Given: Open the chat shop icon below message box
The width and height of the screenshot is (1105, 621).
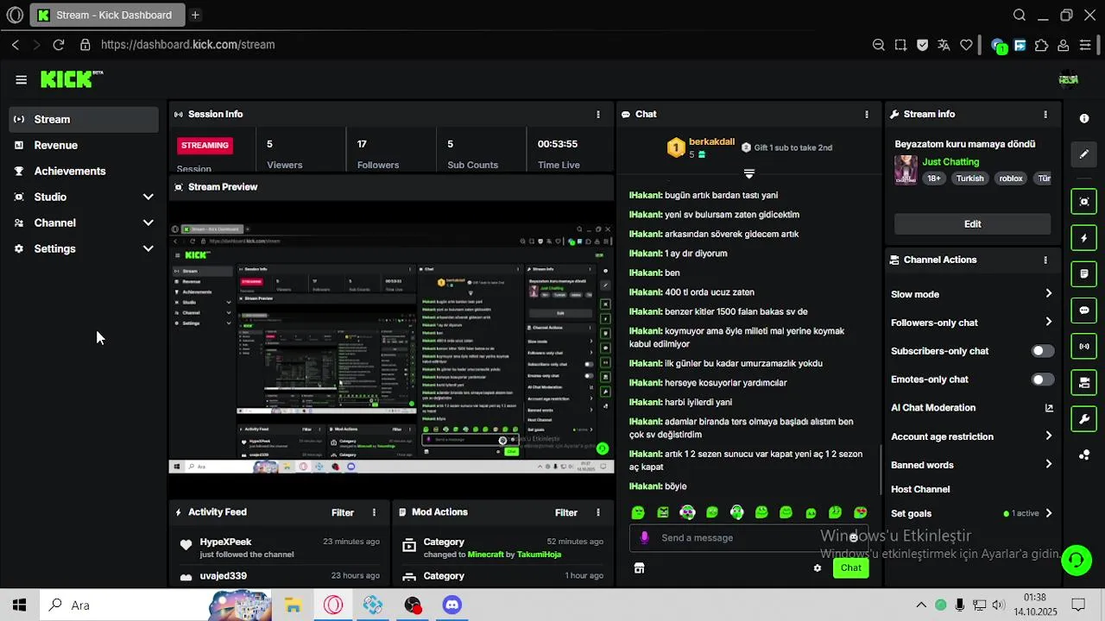Looking at the screenshot, I should click(x=639, y=568).
